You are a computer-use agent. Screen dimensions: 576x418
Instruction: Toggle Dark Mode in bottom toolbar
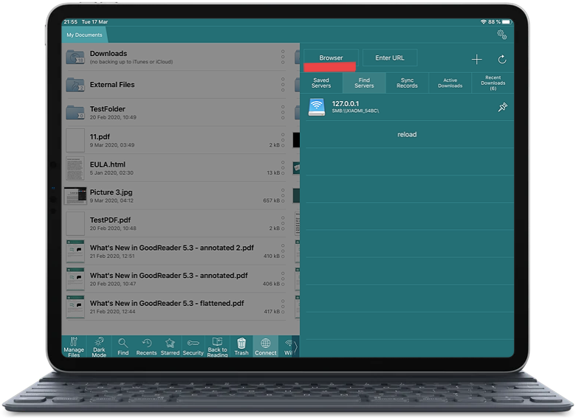pos(99,346)
